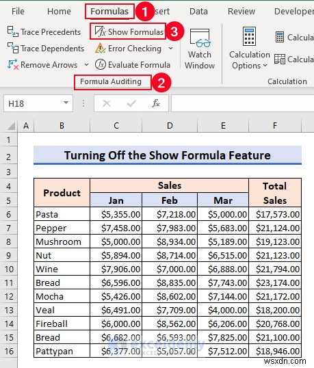Select the cell with $5,426.00
314x368 pixels.
tap(116, 296)
